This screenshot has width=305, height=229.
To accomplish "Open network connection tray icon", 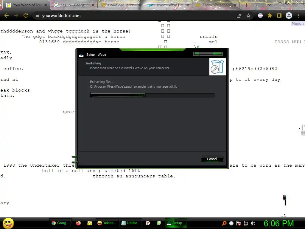I will [x=246, y=223].
